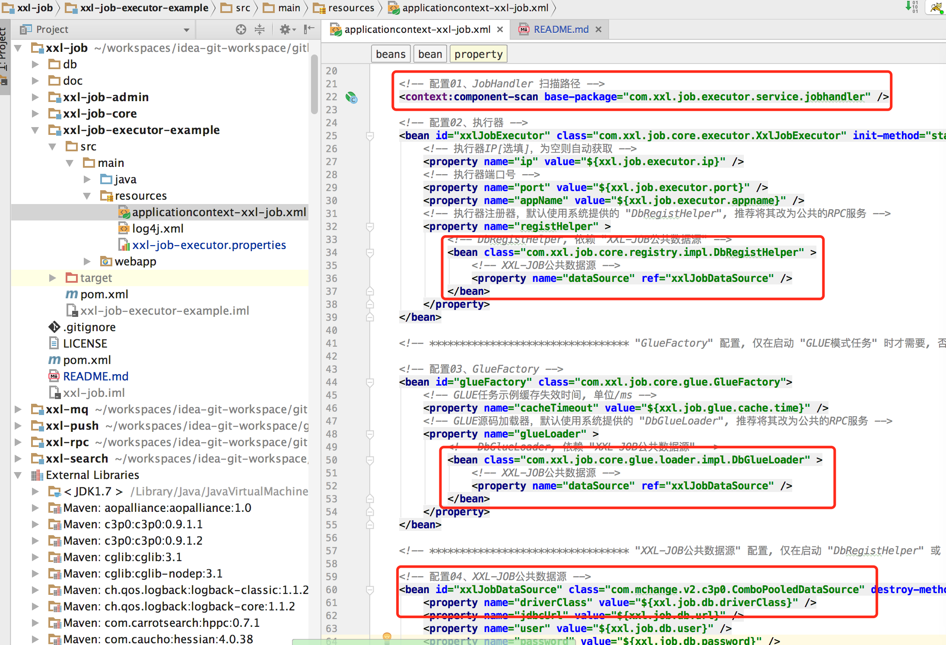
Task: Open the Project view dropdown
Action: coord(186,30)
